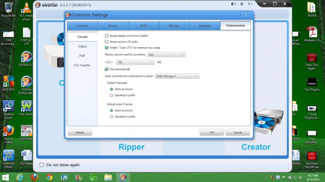
Task: Enable Always display only forced Subtitle
Action: (107, 36)
